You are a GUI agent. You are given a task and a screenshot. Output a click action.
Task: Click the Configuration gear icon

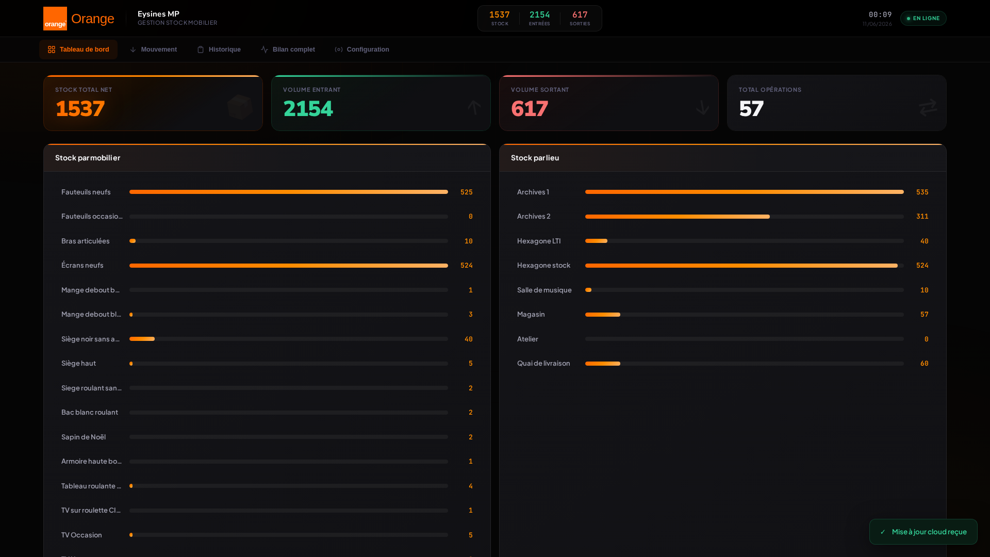pos(339,50)
